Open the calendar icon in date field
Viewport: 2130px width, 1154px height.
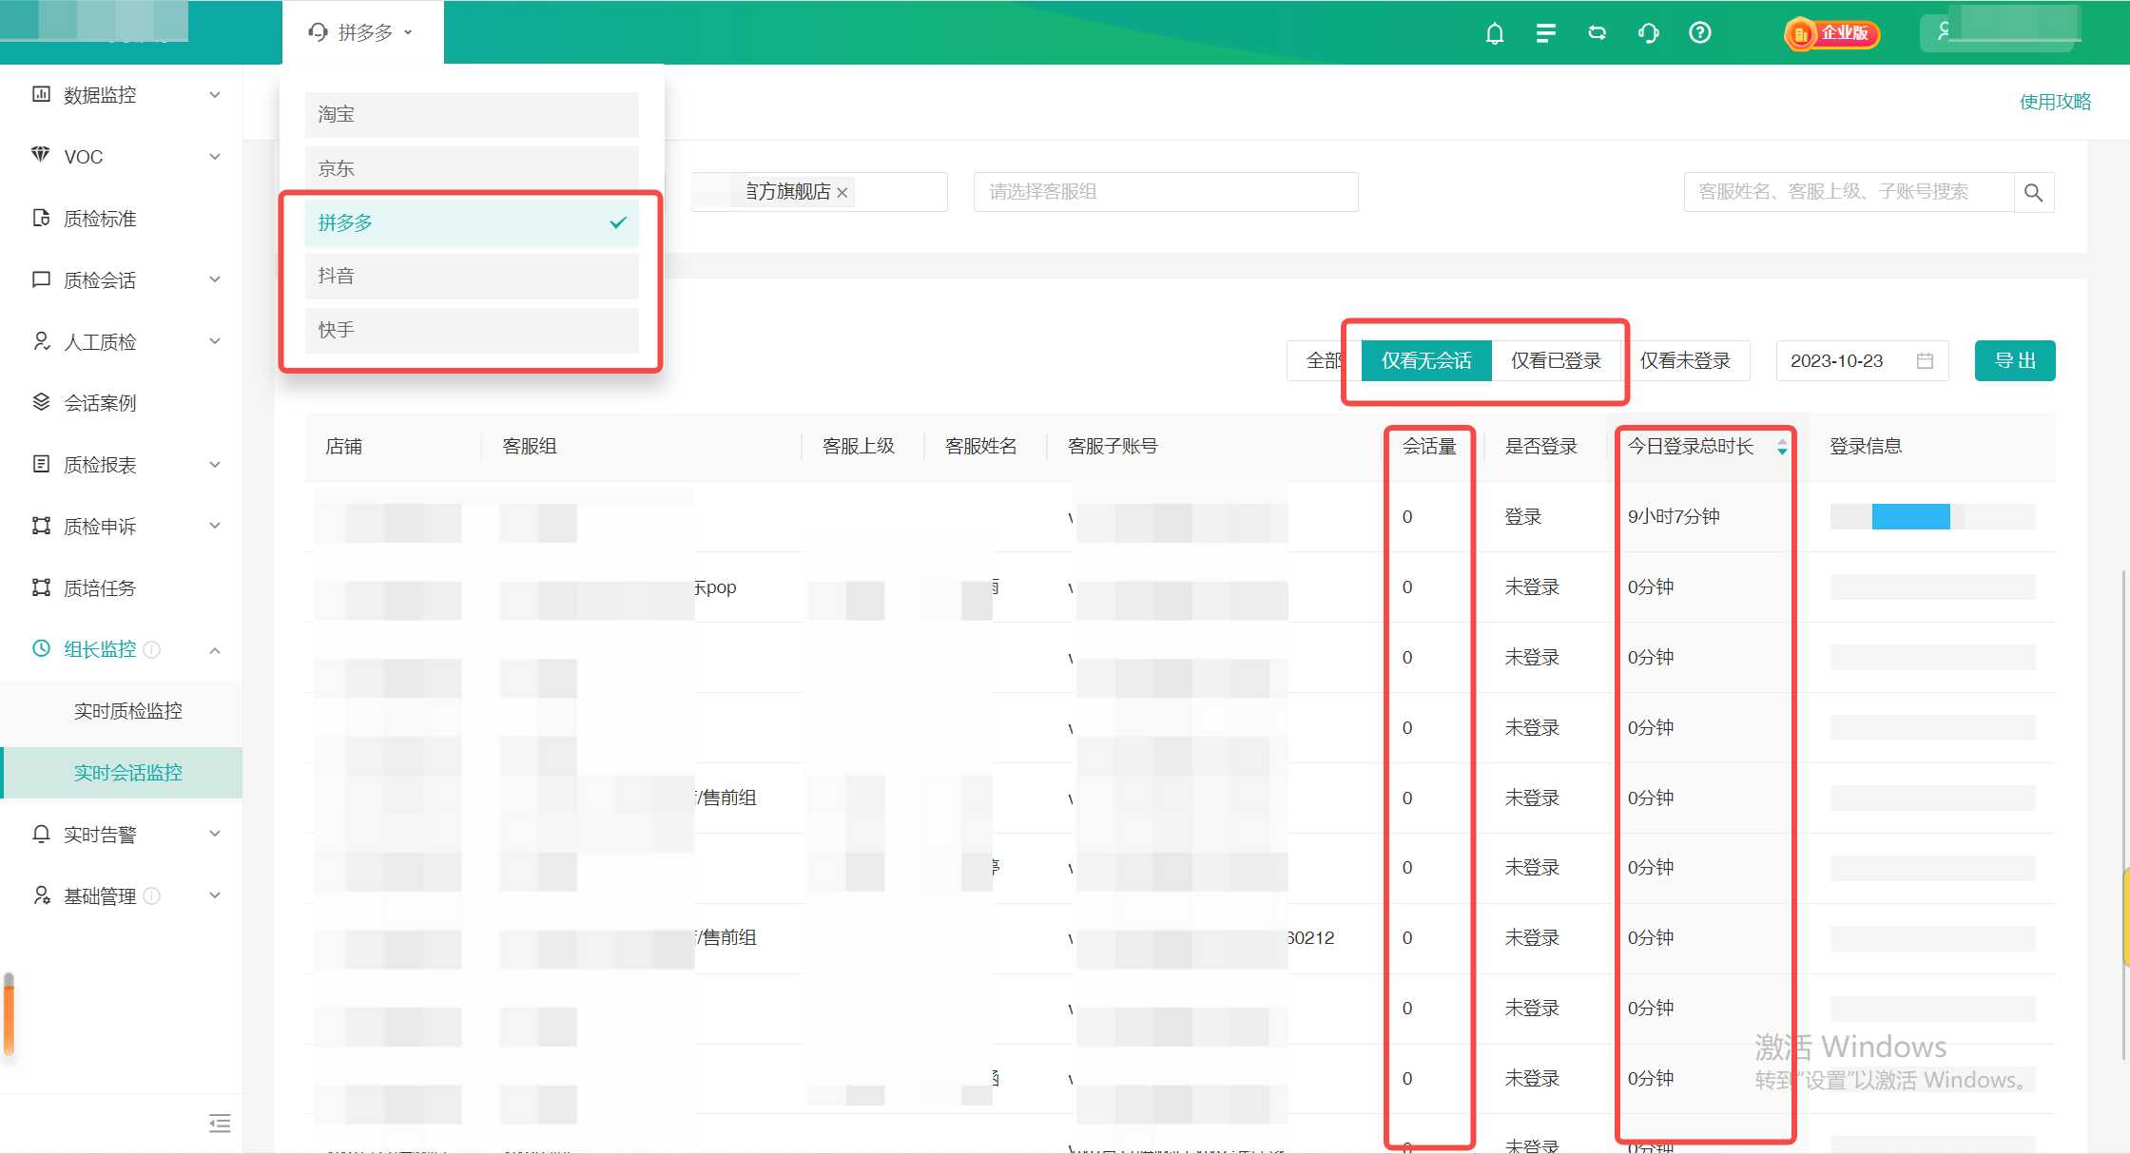click(1925, 361)
